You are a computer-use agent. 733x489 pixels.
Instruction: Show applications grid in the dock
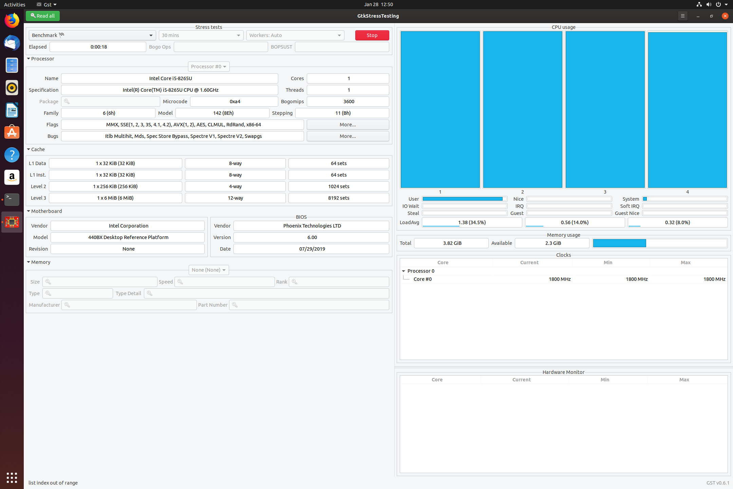pyautogui.click(x=12, y=477)
